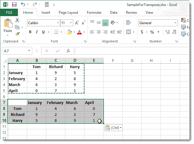
Task: Click the Orientation text angle icon
Action: tap(113, 23)
